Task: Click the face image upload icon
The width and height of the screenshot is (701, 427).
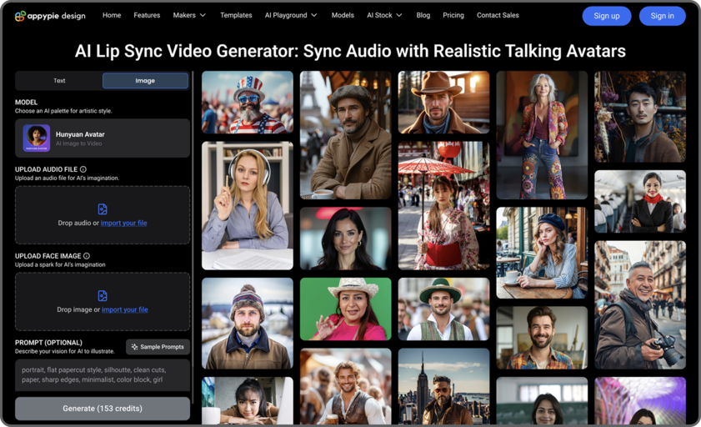Action: click(x=103, y=296)
